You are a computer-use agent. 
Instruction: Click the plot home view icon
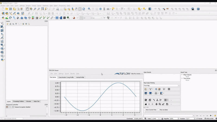(146, 104)
